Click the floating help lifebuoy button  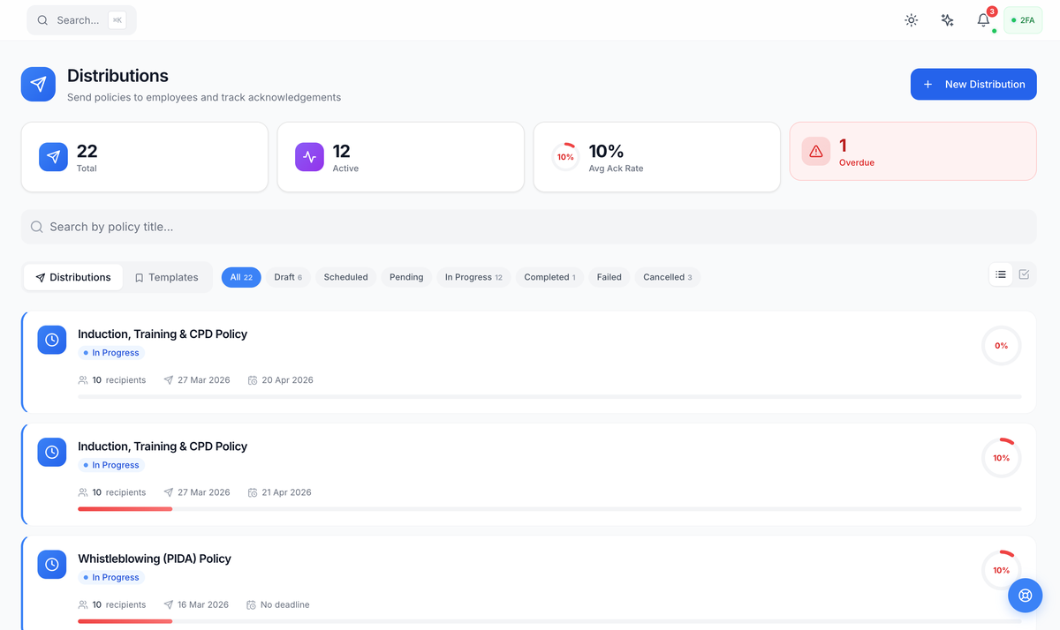point(1026,596)
